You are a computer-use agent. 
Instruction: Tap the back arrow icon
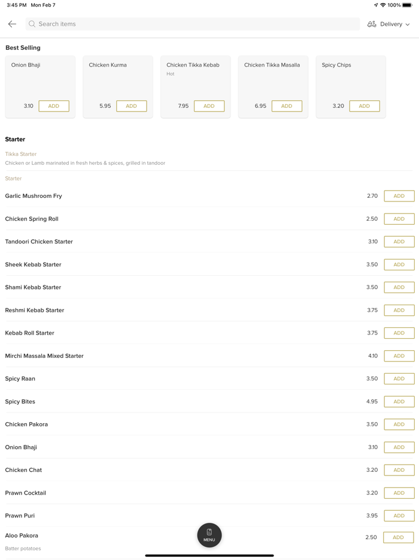click(12, 24)
